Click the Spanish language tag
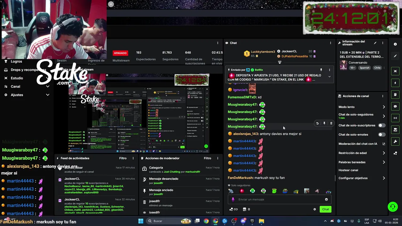This screenshot has height=226, width=402. click(365, 68)
